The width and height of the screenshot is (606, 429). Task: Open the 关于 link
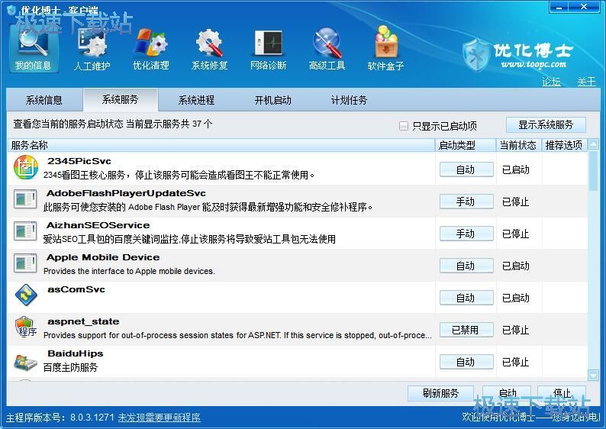(x=587, y=82)
